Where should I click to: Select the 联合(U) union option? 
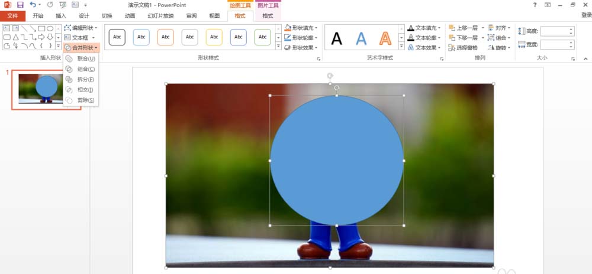[81, 58]
